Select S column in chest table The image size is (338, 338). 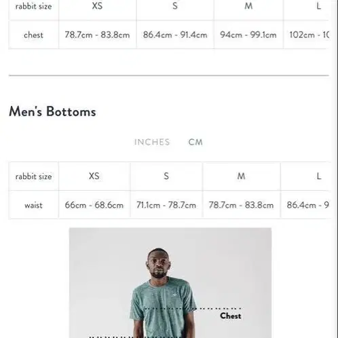tap(175, 6)
